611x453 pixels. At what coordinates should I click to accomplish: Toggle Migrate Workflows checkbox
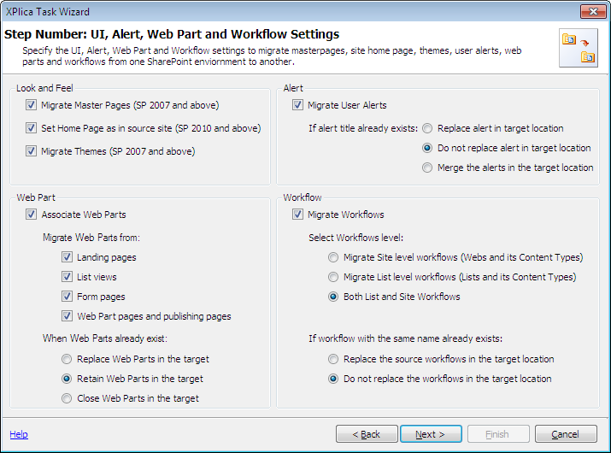(297, 215)
